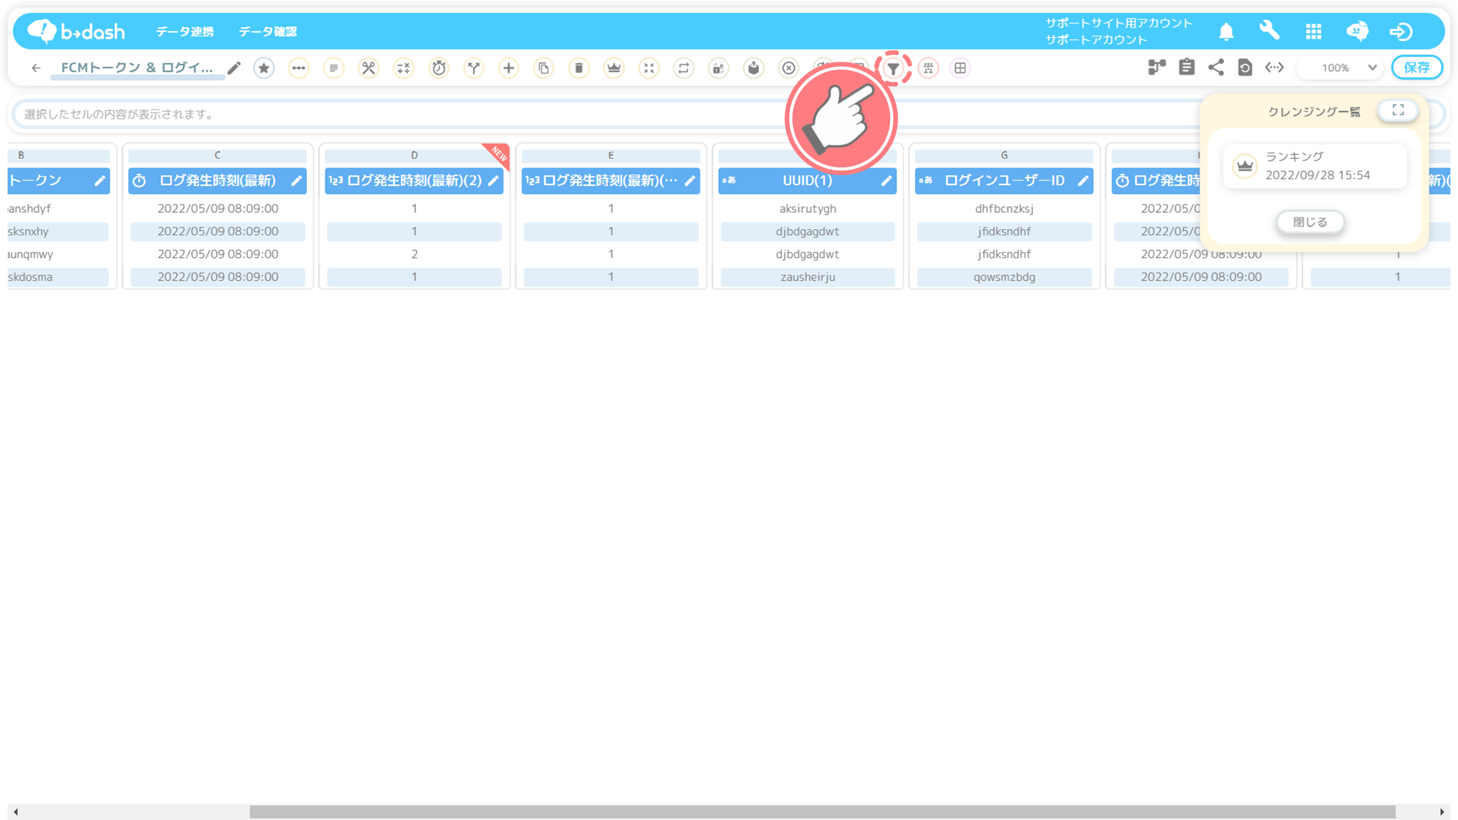Click the サポートサイト用アカウント account name

(1119, 23)
